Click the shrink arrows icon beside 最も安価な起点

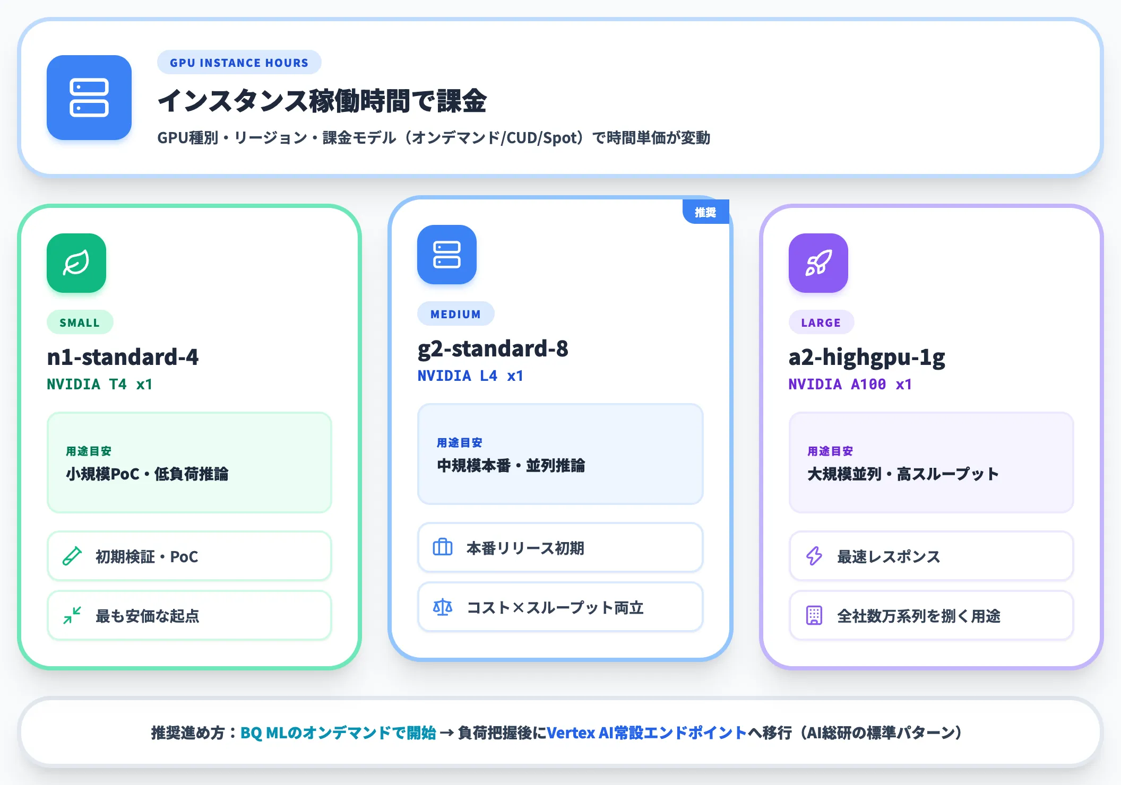click(x=72, y=616)
